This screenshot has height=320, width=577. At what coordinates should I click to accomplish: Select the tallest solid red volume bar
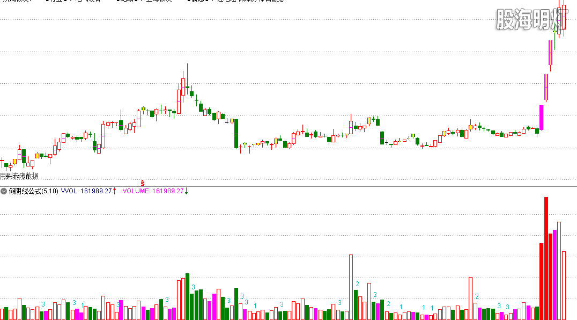click(x=546, y=258)
